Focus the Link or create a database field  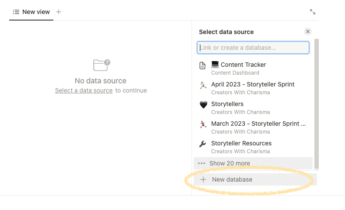click(x=253, y=48)
